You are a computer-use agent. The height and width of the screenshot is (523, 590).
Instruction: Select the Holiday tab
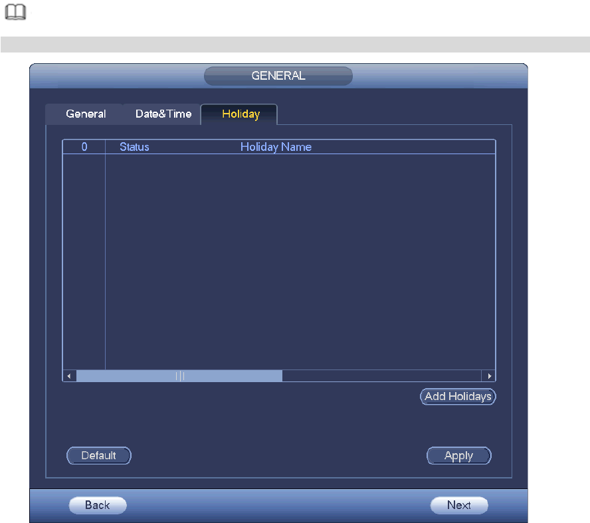coord(241,114)
